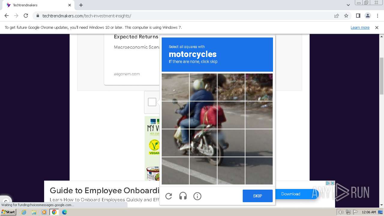
Task: Get a new captcha challenge
Action: point(169,196)
